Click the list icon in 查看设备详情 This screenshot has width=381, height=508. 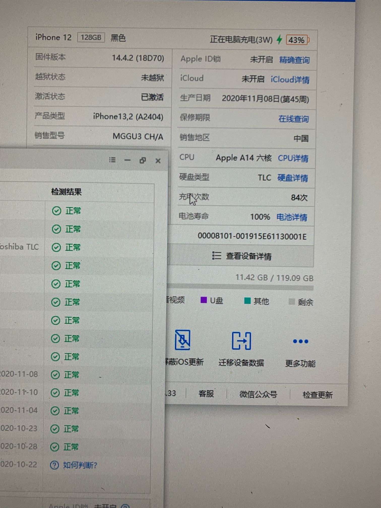coord(216,256)
